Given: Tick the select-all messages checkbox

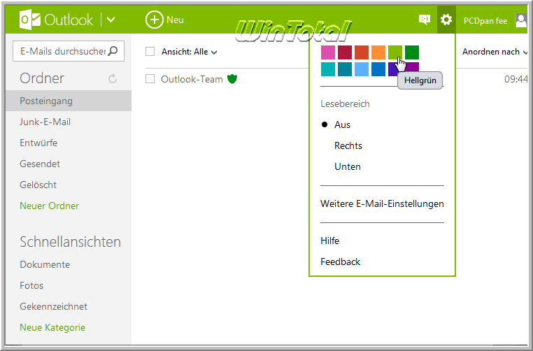Looking at the screenshot, I should tap(150, 52).
